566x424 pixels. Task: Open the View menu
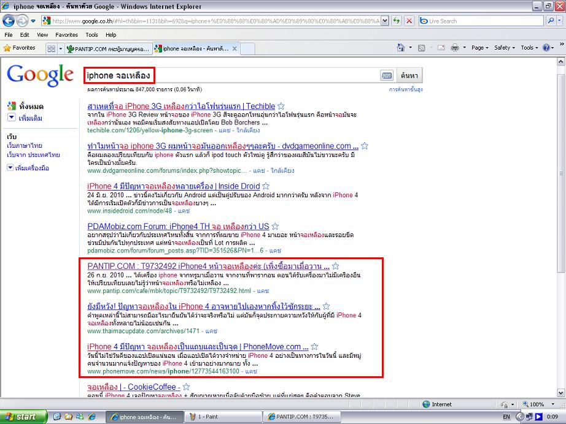click(x=42, y=34)
